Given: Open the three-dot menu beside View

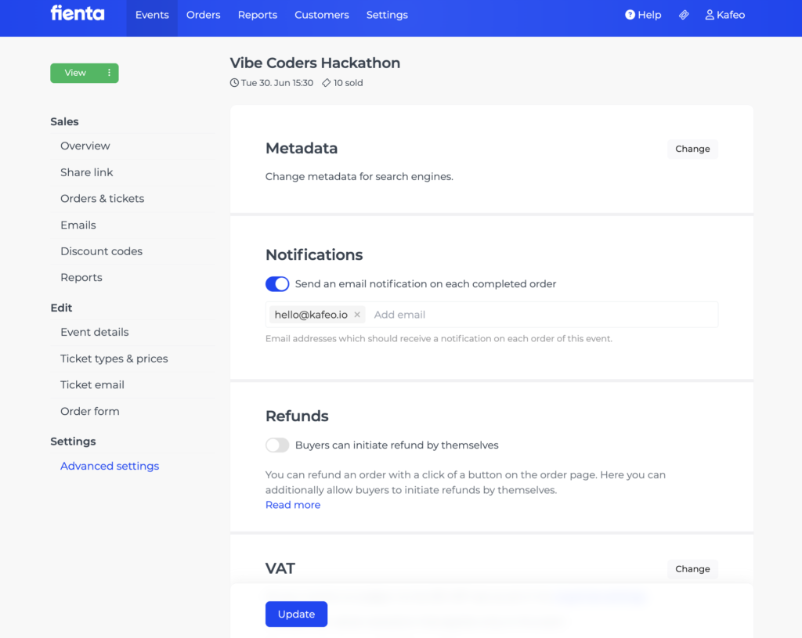Looking at the screenshot, I should click(109, 73).
